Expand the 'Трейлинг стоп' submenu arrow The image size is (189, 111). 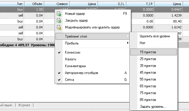tap(128, 36)
